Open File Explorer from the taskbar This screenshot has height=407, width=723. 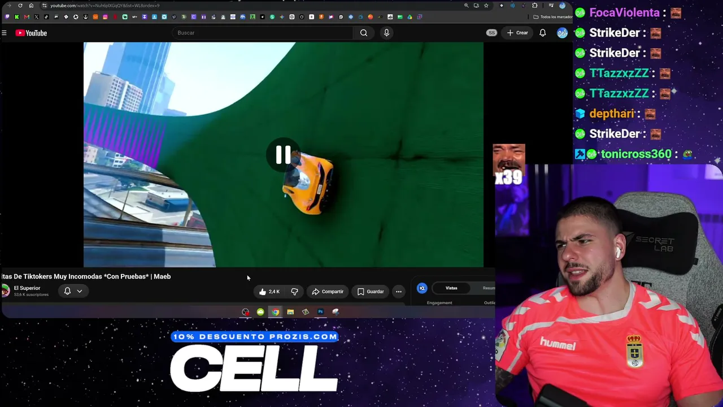(290, 312)
